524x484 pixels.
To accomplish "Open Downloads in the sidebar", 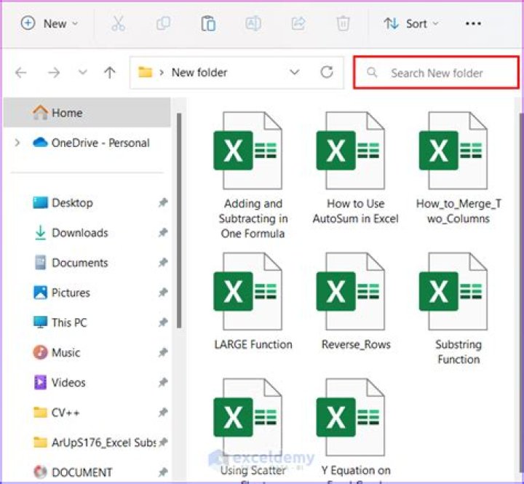I will coord(71,233).
